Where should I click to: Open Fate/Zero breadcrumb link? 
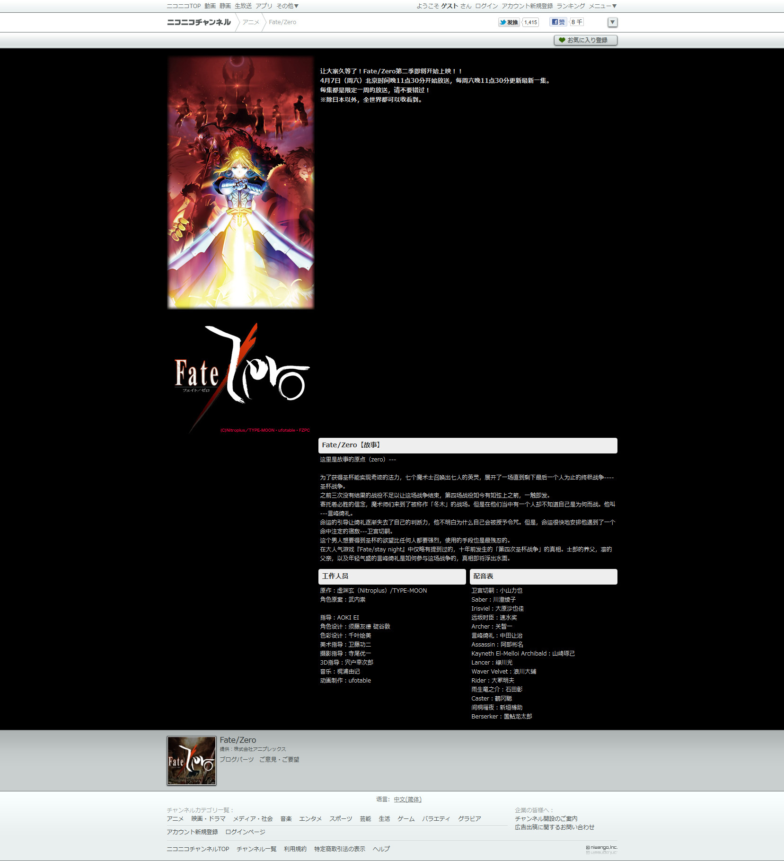[x=282, y=22]
